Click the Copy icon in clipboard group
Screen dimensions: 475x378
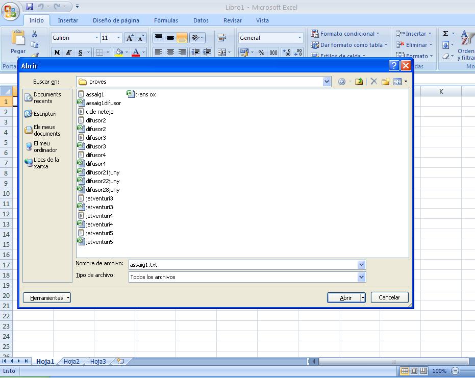click(x=35, y=45)
